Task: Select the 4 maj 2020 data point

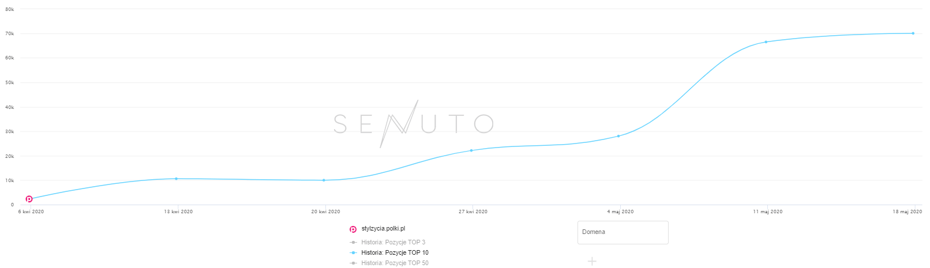Action: coord(618,136)
